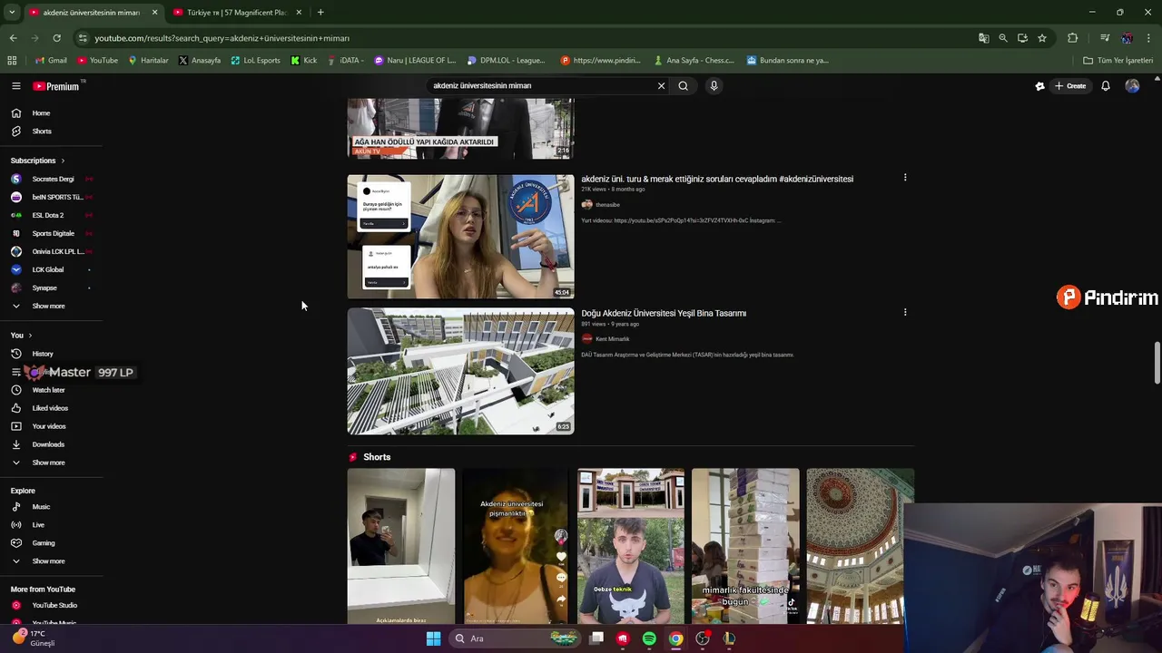Bookmark this page with the star

coord(1042,38)
